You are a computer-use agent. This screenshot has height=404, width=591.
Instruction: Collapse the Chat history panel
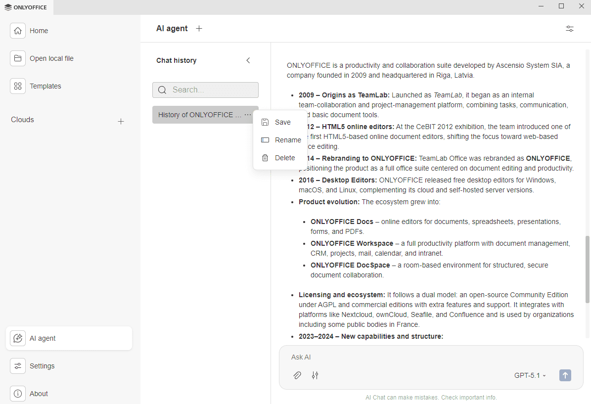click(x=248, y=60)
